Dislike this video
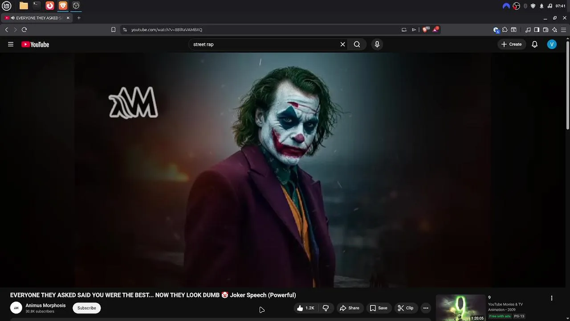Screen dimensions: 570x321 (x=326, y=308)
